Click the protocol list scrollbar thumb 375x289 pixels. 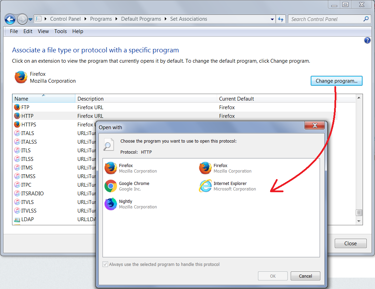point(359,213)
